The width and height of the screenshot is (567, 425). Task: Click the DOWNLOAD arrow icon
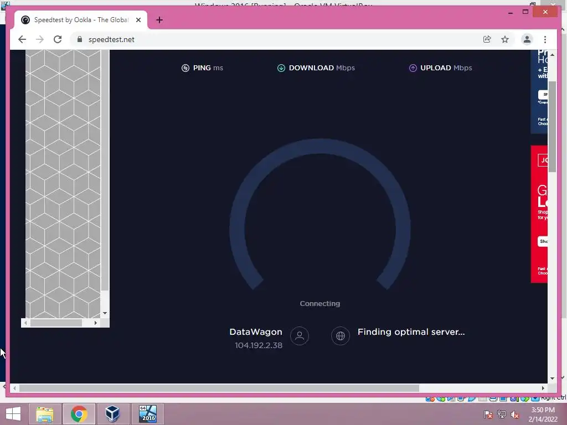coord(281,68)
